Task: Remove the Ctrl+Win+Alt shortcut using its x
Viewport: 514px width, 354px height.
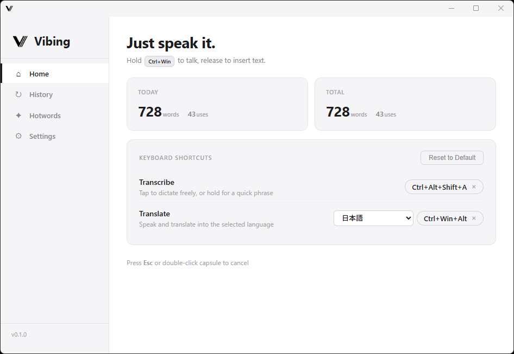Action: point(474,218)
